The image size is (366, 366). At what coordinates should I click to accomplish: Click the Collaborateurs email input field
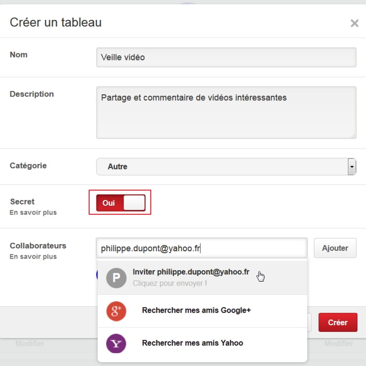[202, 248]
